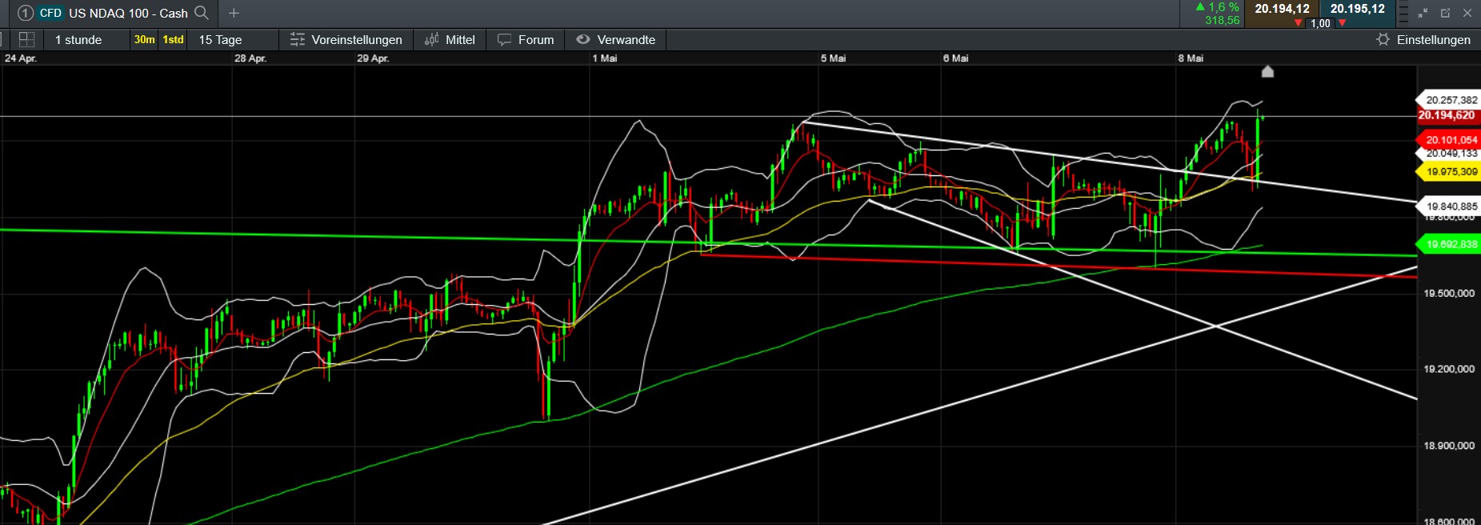Click the 18.900,000 price axis label
The image size is (1481, 525).
pyautogui.click(x=1449, y=445)
